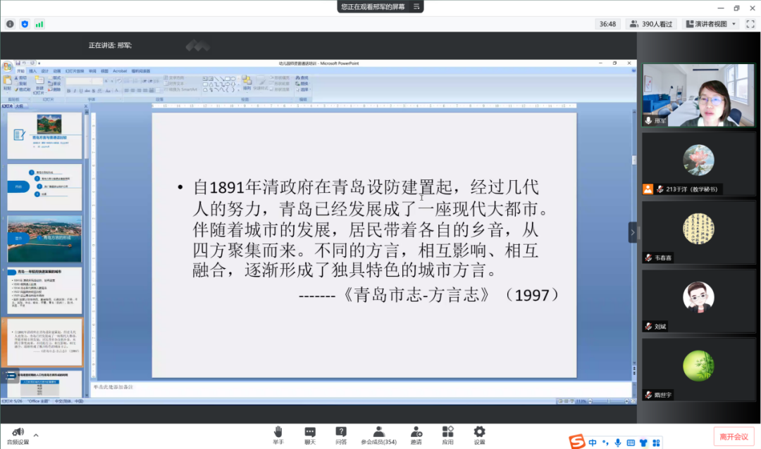Toggle full screen mode icon
This screenshot has width=761, height=449.
tap(750, 24)
